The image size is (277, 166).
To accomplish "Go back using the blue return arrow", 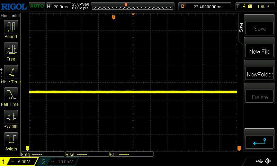I will tap(259, 142).
